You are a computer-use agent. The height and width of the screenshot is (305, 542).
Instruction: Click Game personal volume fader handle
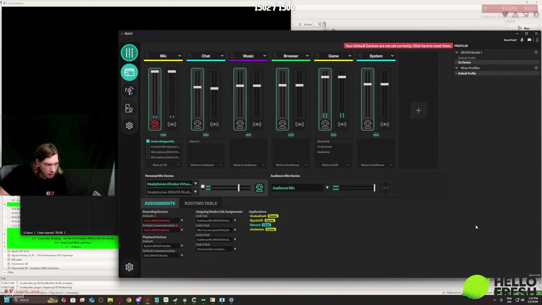pos(325,77)
